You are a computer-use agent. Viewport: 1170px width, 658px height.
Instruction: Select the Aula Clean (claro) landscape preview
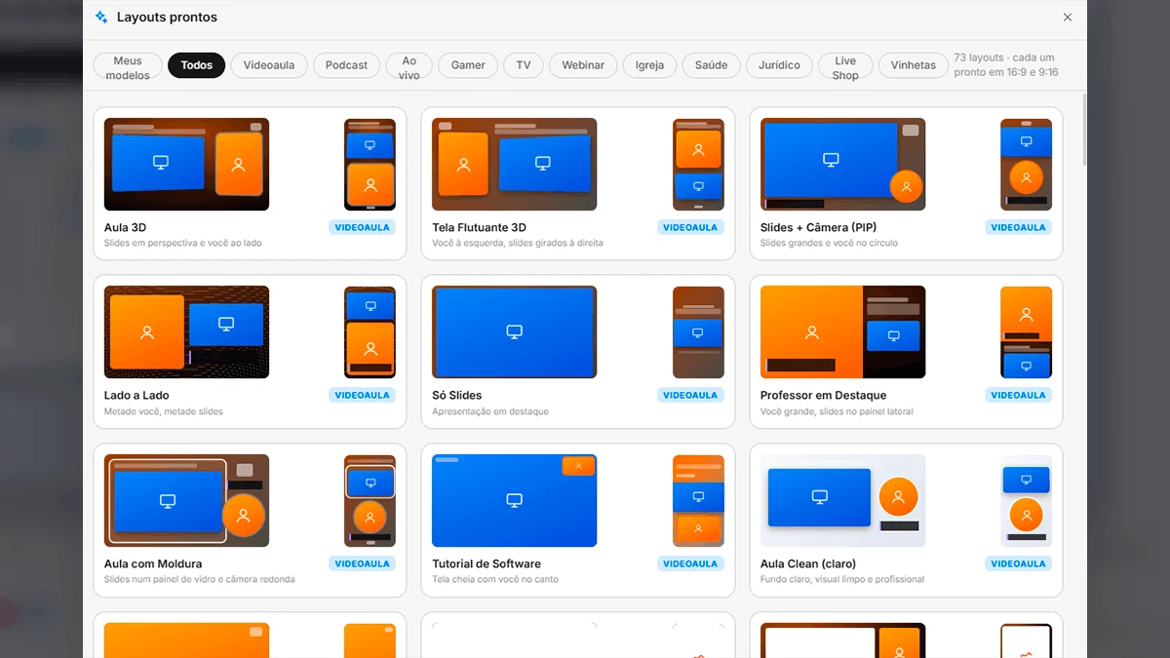pyautogui.click(x=842, y=501)
